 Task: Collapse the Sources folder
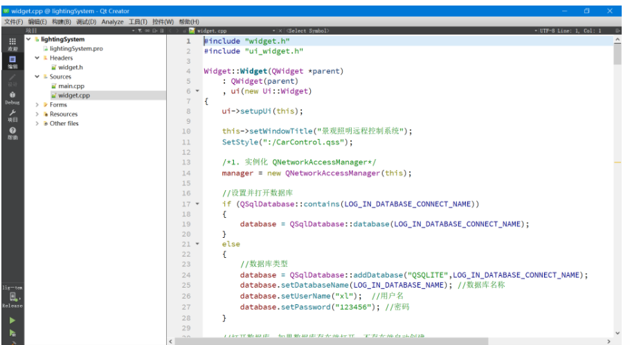(37, 76)
